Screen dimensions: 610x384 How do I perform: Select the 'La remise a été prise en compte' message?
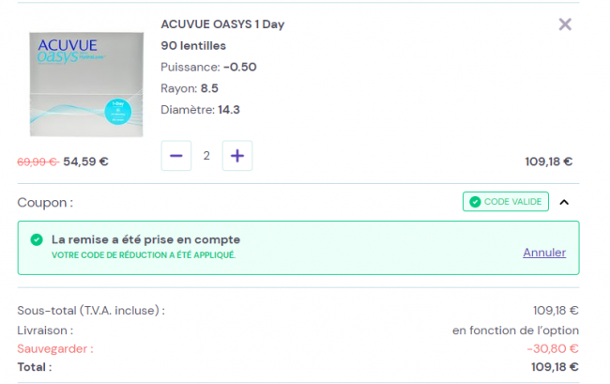pyautogui.click(x=145, y=239)
